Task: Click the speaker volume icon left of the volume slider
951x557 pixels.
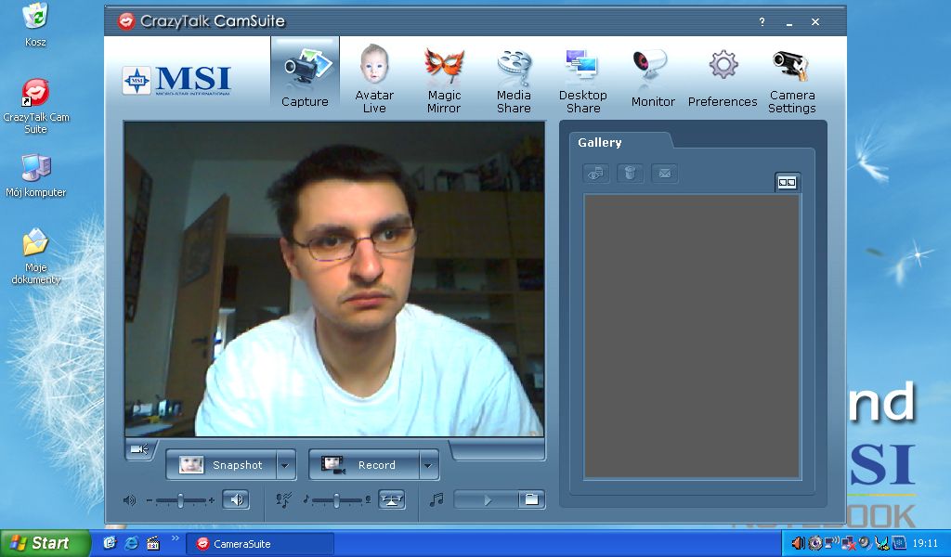Action: 129,500
